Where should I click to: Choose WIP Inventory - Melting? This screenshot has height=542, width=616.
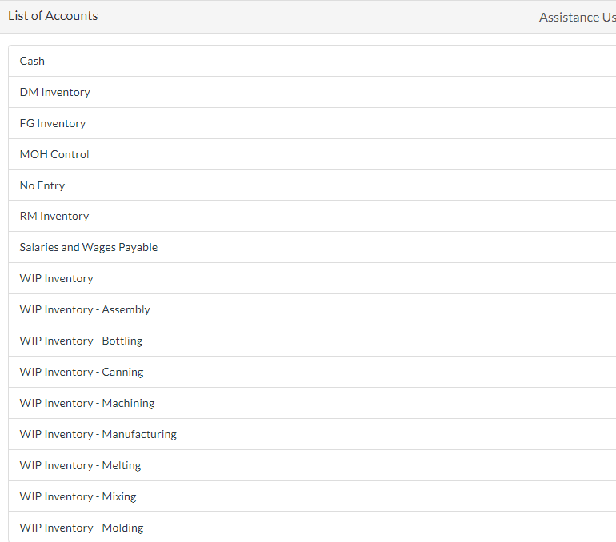click(x=312, y=465)
